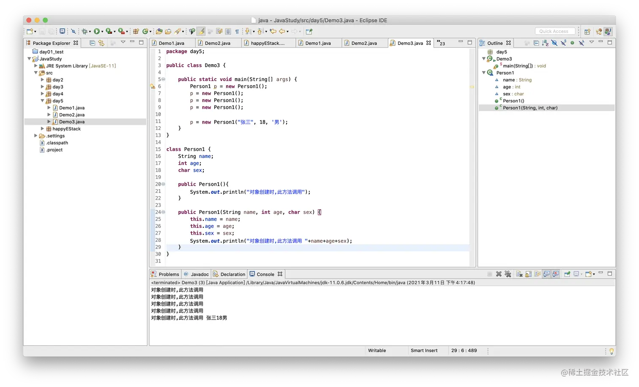Click warning marker on line 6
The height and width of the screenshot is (387, 639).
153,87
